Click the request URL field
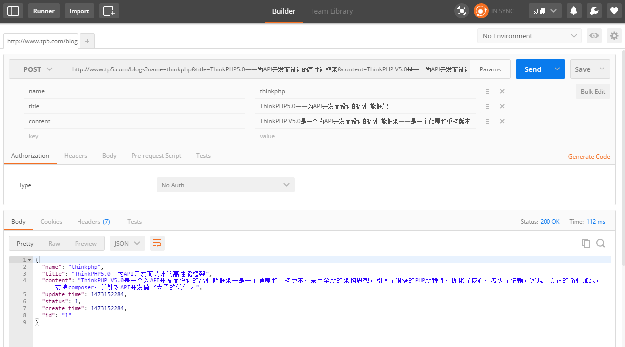Viewport: 625px width, 347px height. click(269, 69)
